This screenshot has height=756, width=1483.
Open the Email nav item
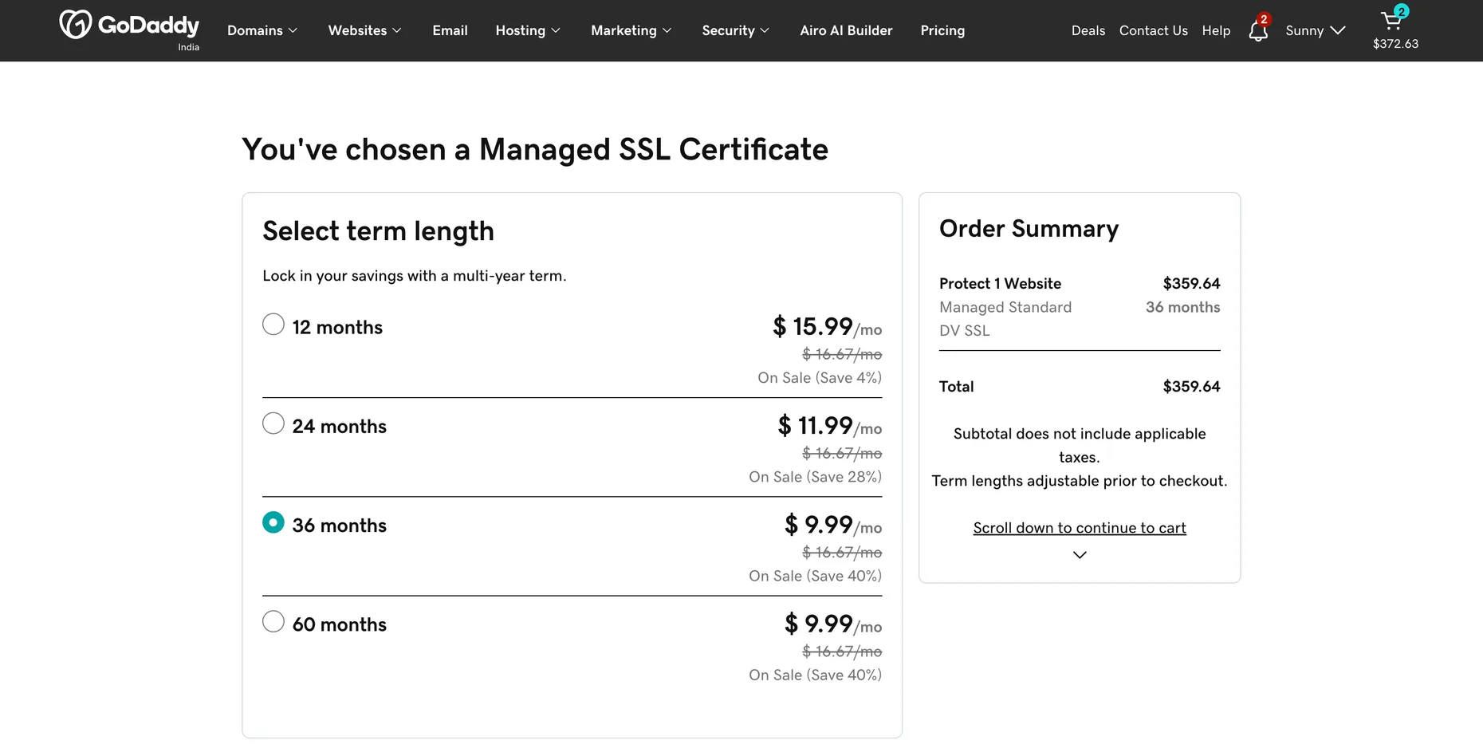tap(450, 30)
